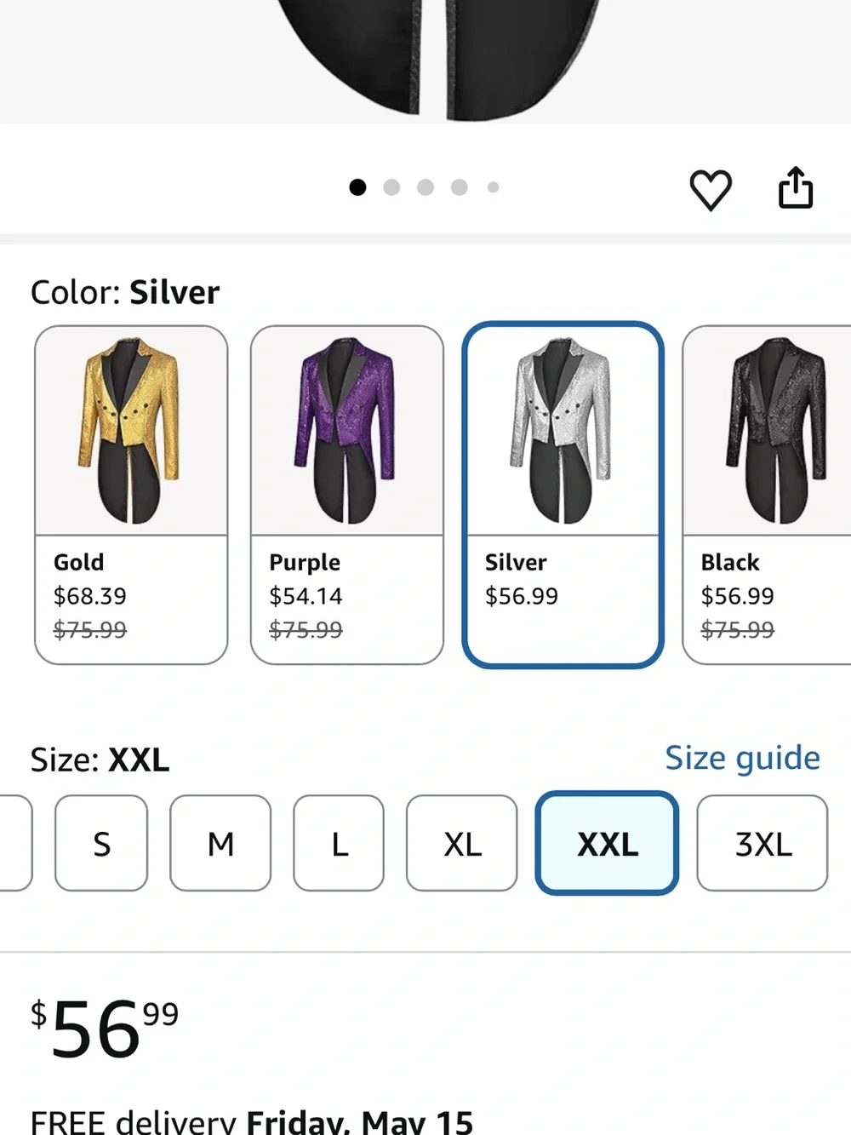The height and width of the screenshot is (1135, 851).
Task: Select size XXL
Action: [x=607, y=843]
